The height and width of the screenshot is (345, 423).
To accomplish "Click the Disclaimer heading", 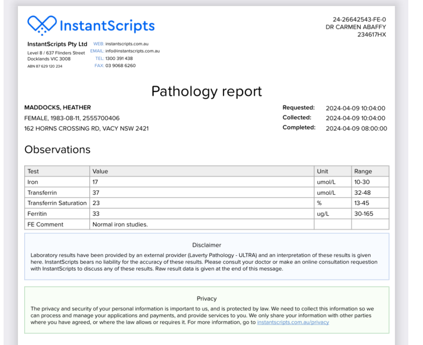I will tap(207, 245).
